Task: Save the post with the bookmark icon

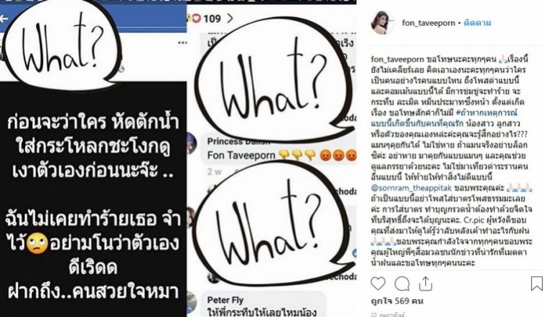Action: click(x=536, y=283)
